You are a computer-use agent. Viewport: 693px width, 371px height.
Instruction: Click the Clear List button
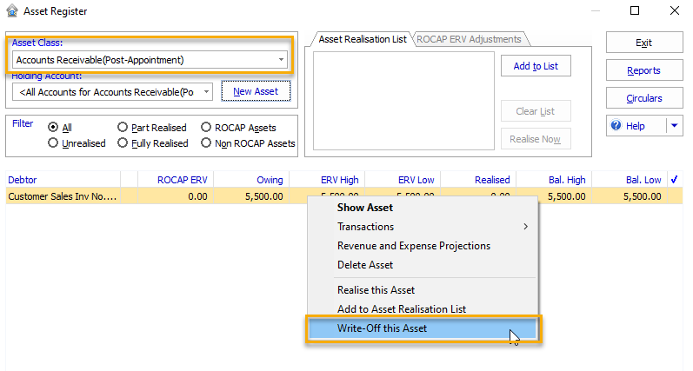coord(536,111)
